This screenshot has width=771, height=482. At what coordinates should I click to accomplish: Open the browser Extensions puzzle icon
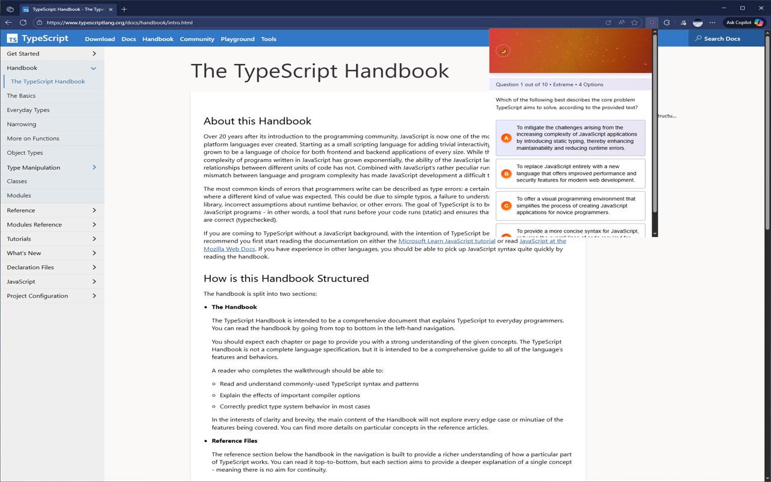667,22
